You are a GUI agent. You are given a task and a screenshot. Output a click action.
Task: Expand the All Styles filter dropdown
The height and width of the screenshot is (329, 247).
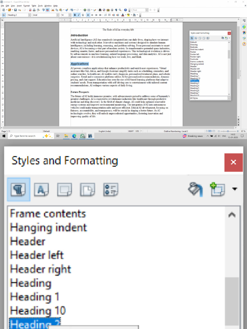pyautogui.click(x=229, y=98)
